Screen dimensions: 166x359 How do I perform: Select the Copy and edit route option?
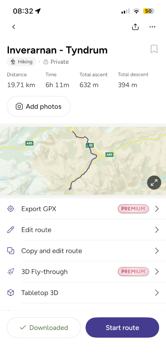[x=83, y=251]
